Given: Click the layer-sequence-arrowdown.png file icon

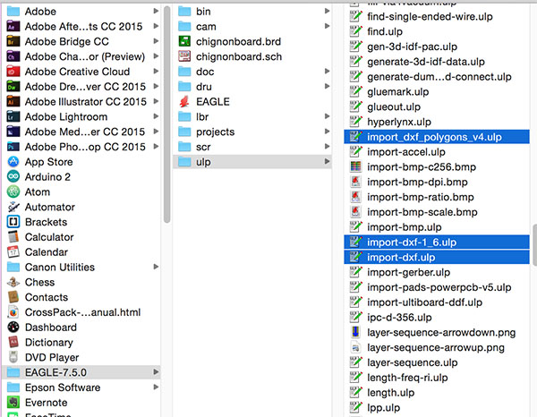Looking at the screenshot, I should pyautogui.click(x=355, y=332).
